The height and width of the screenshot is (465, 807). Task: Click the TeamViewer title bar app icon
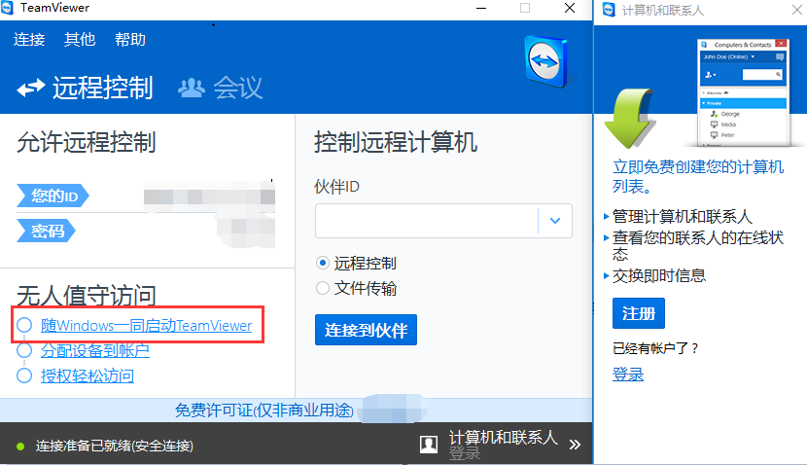[7, 8]
